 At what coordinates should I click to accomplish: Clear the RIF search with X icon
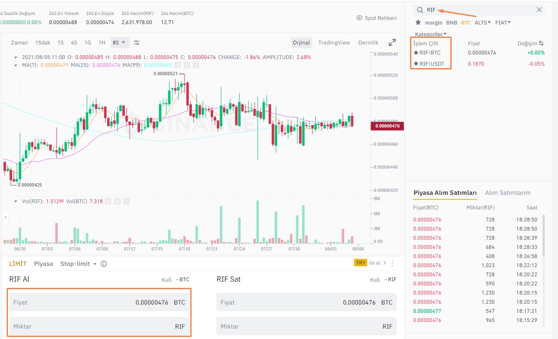tap(539, 10)
